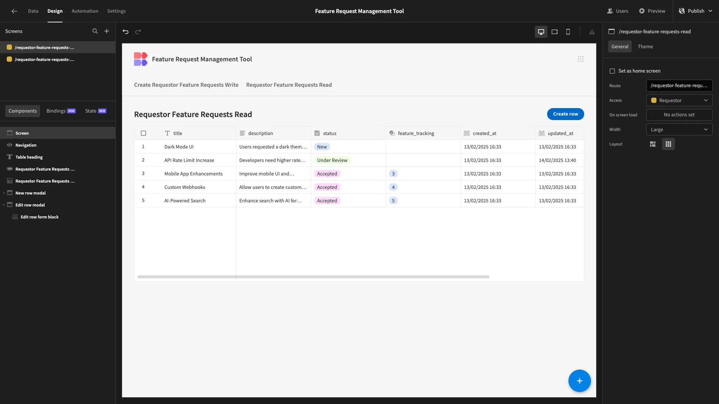Viewport: 719px width, 404px height.
Task: Click the API Rate Limit Increase cell
Action: (198, 160)
